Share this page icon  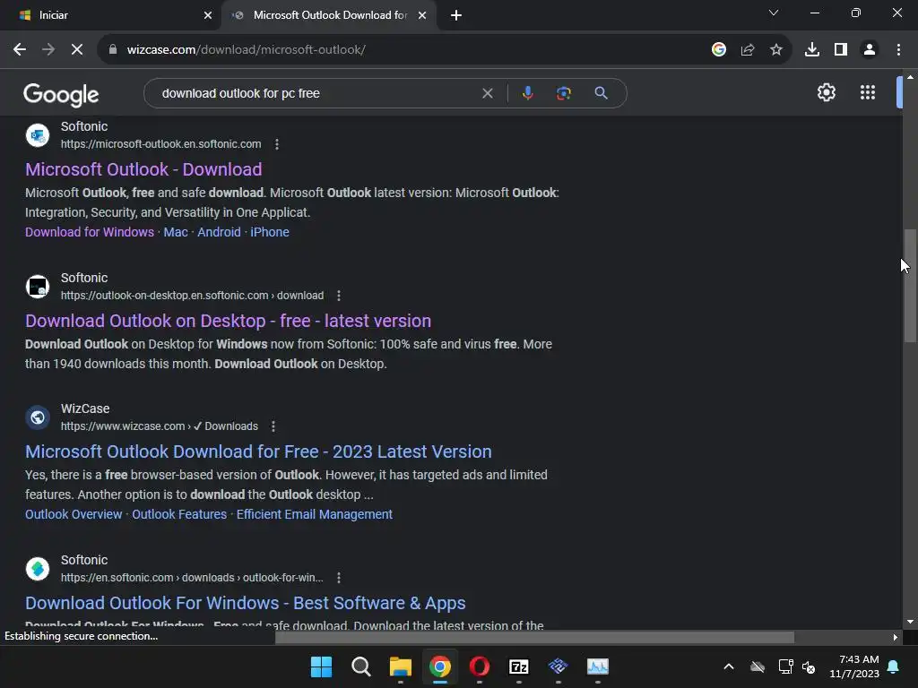click(x=748, y=50)
